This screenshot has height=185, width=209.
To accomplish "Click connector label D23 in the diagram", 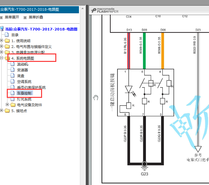I will click(198, 30).
